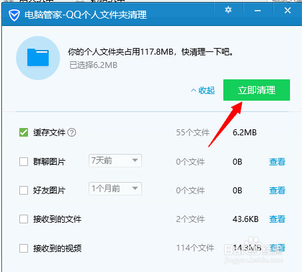Click the 立即清理 button
This screenshot has height=272, width=302.
tap(257, 90)
